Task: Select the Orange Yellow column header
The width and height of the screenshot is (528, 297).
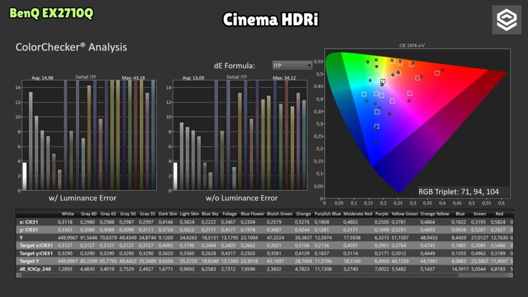Action: pyautogui.click(x=435, y=214)
